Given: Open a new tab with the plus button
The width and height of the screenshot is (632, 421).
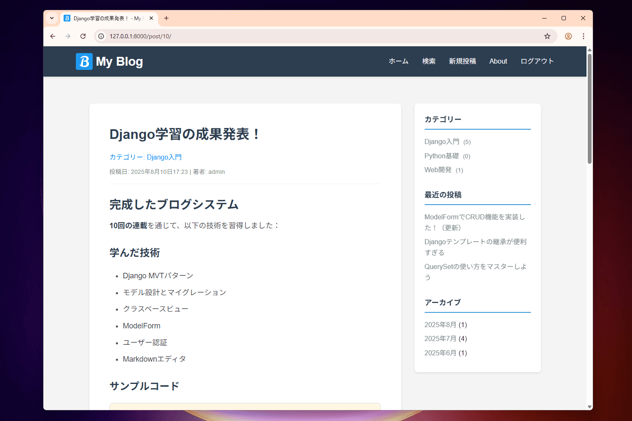Looking at the screenshot, I should coord(166,19).
